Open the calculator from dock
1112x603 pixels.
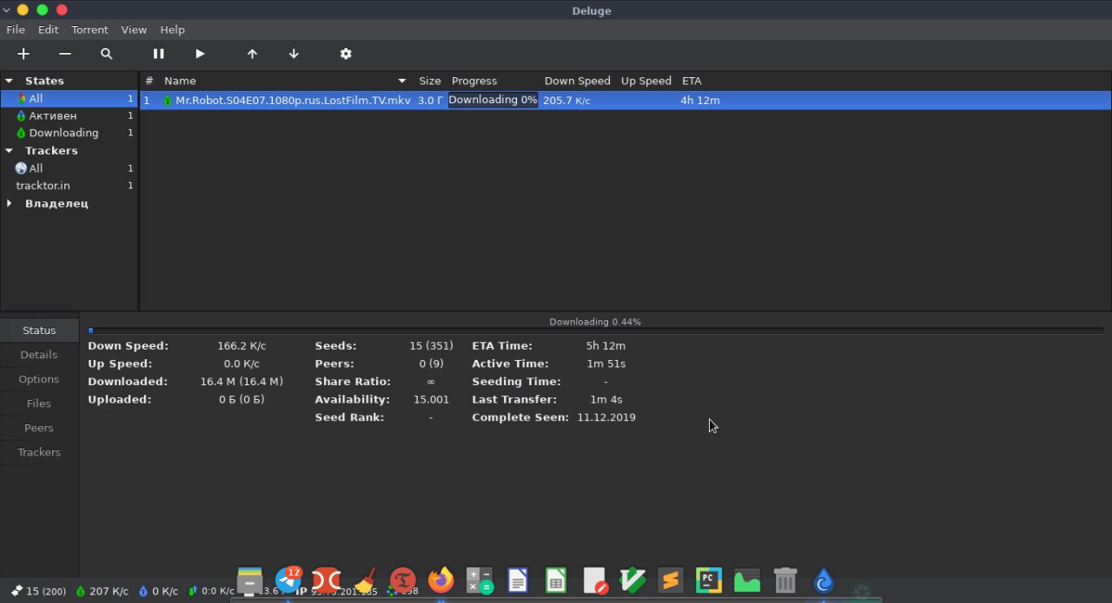pyautogui.click(x=480, y=580)
